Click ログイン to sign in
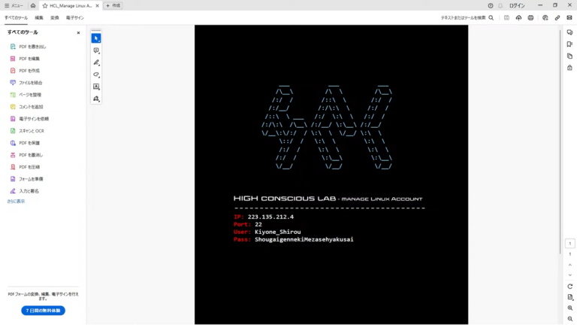577x325 pixels. click(517, 5)
